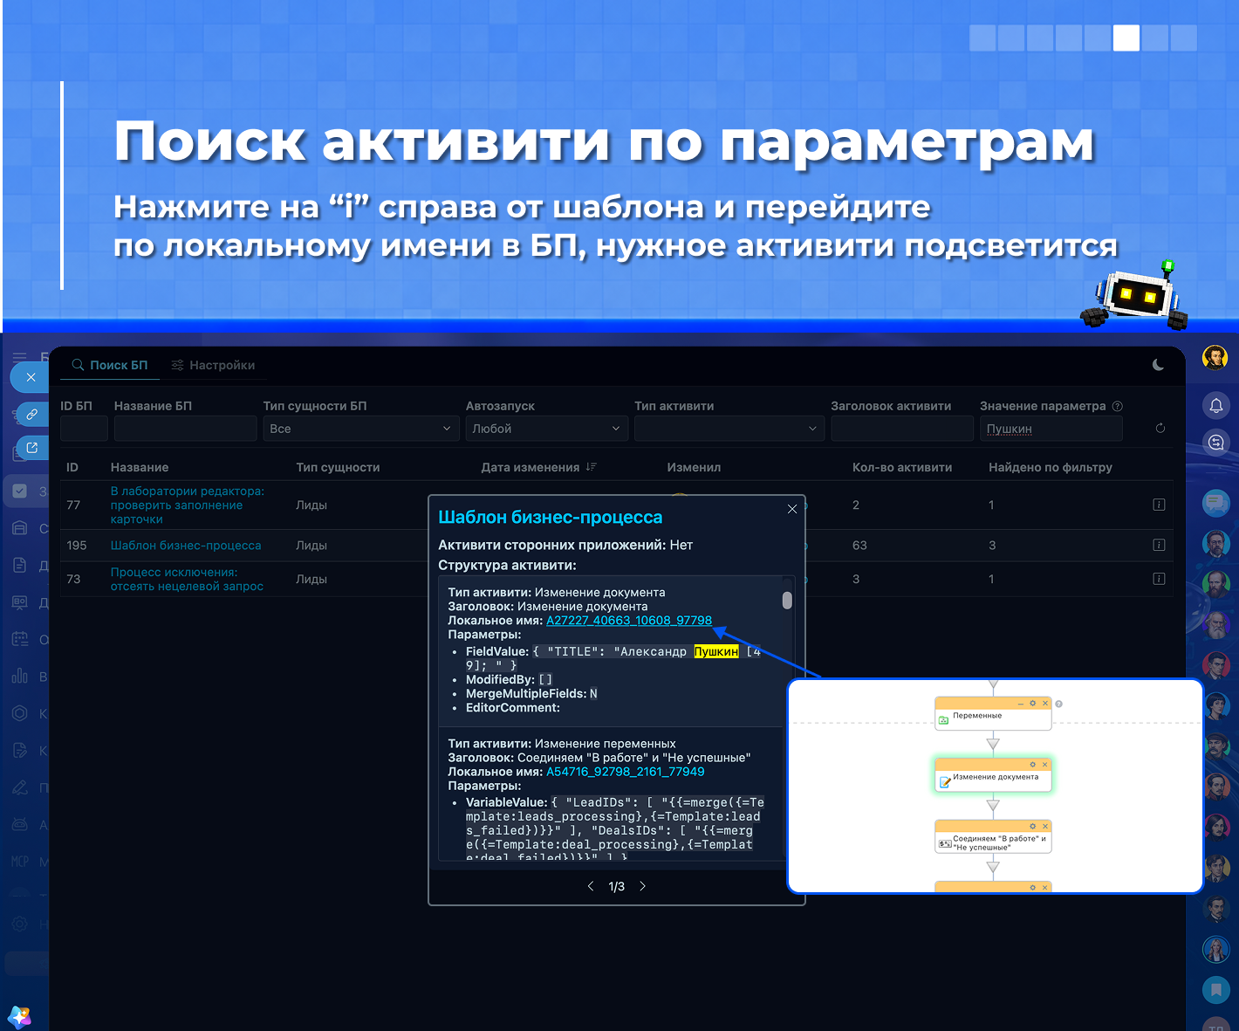Open info icon for row ID 73

1159,578
